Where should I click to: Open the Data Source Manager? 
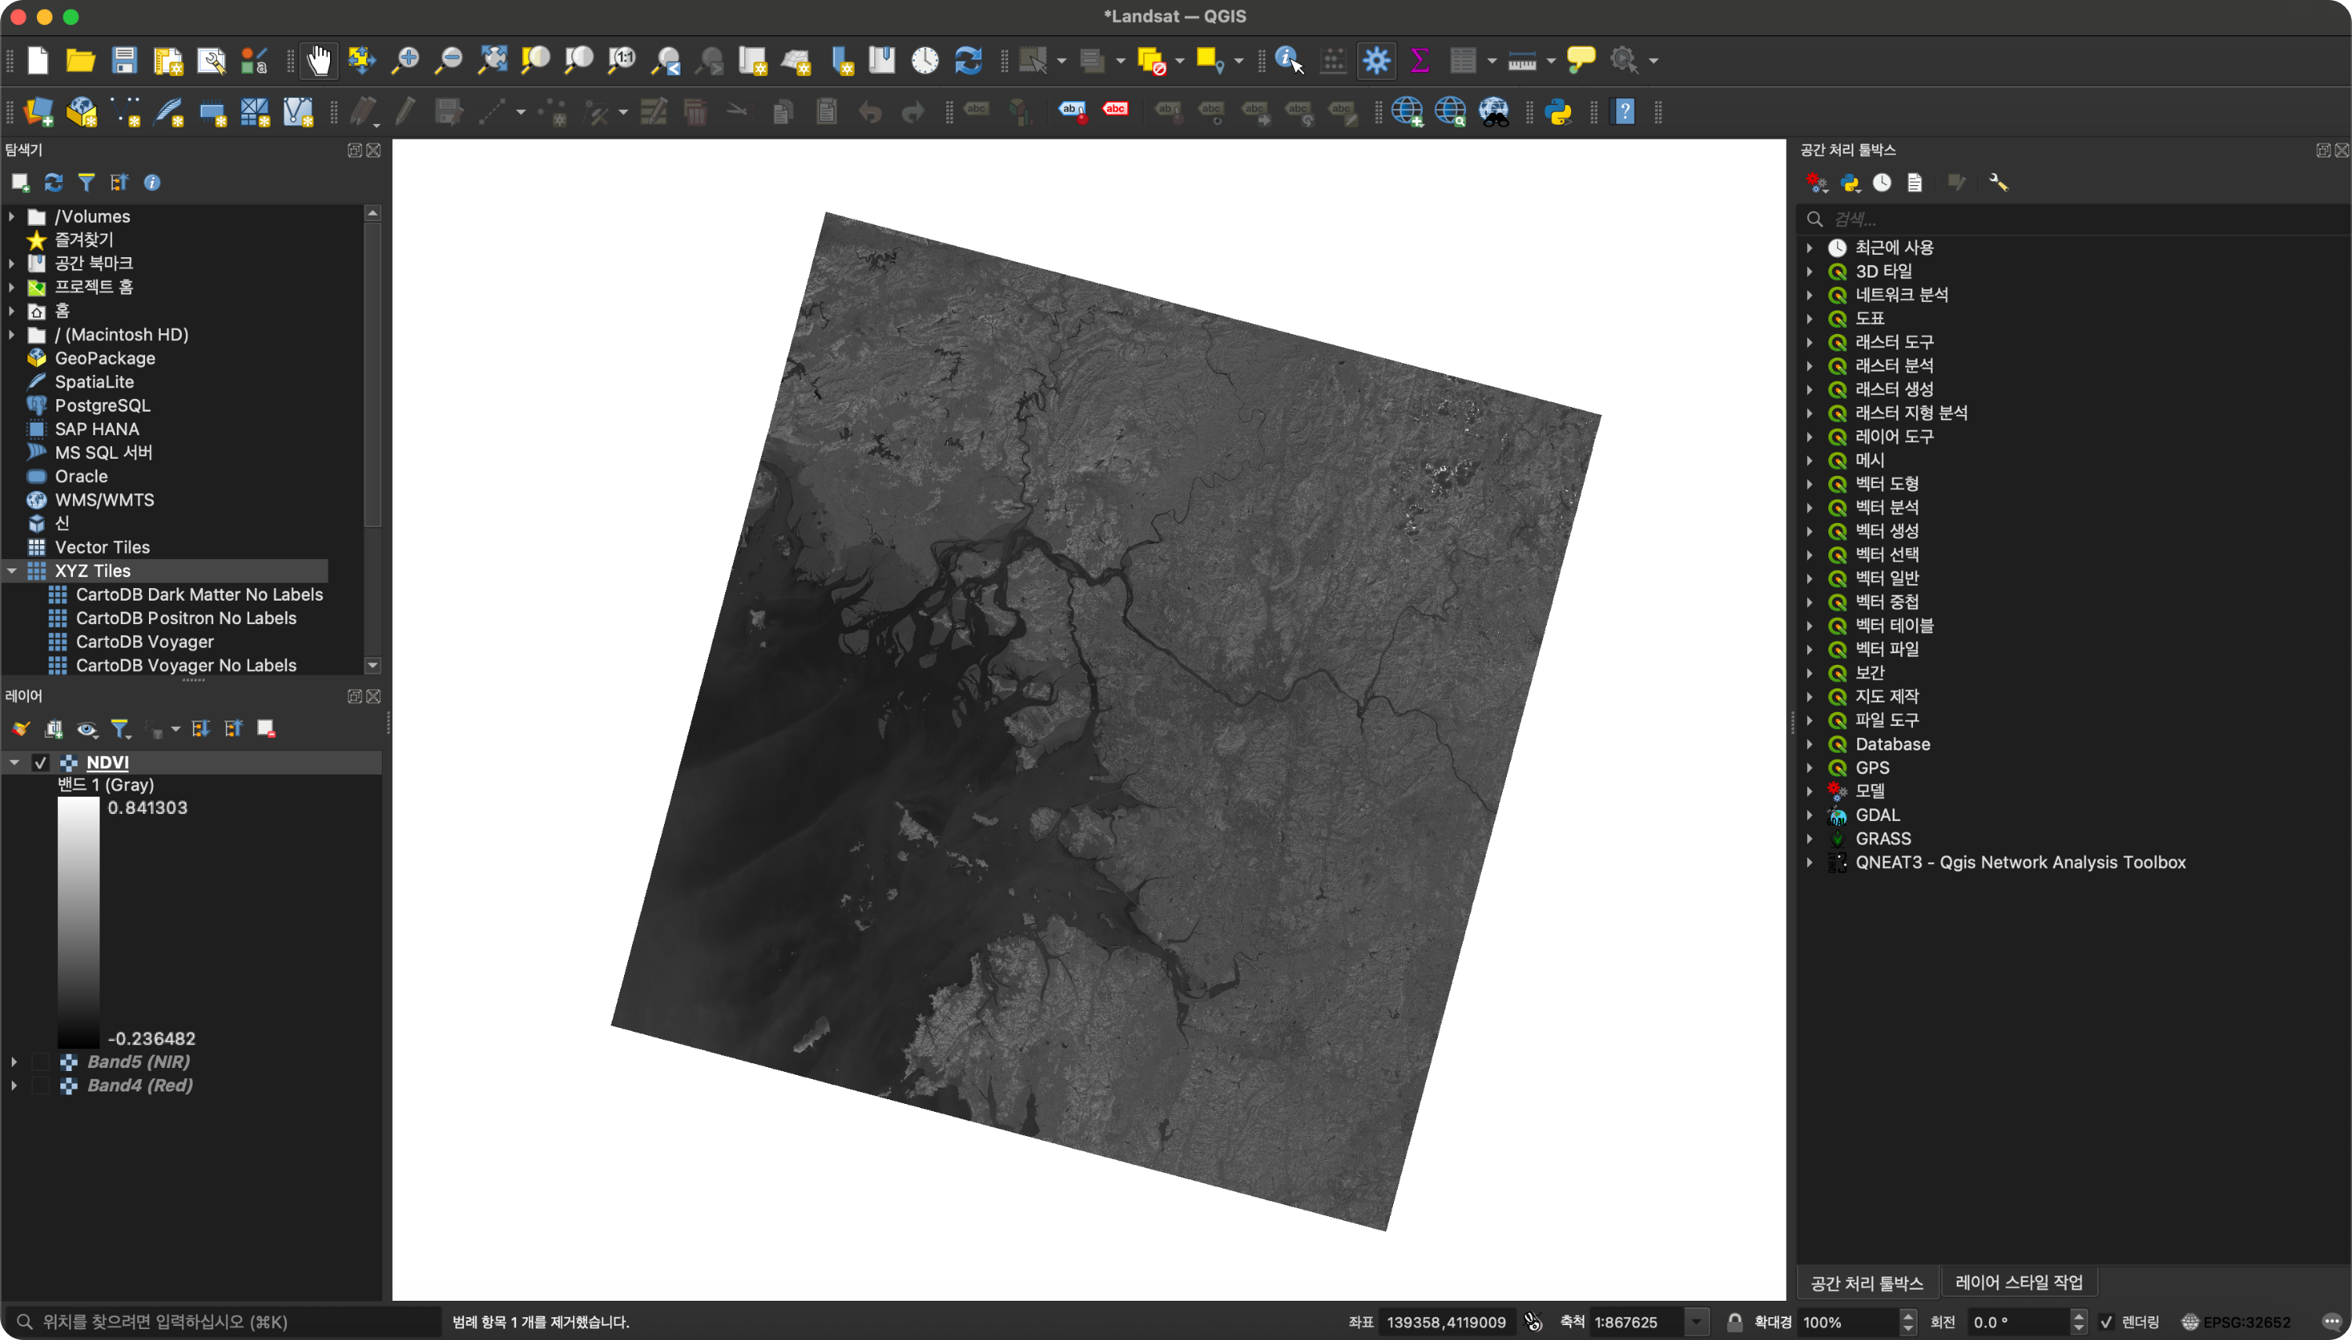pyautogui.click(x=38, y=111)
